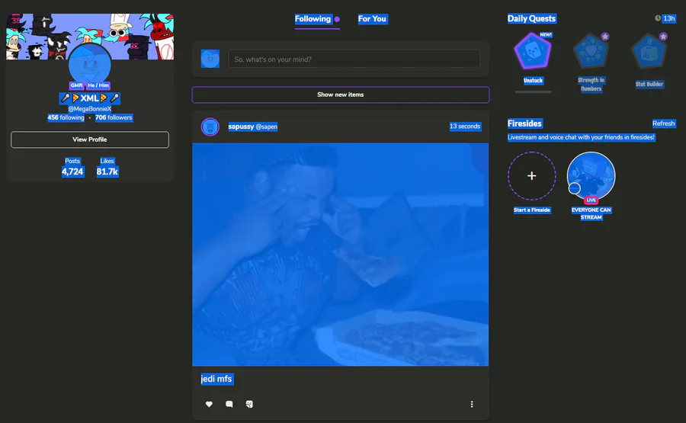Refresh the Firesides list
This screenshot has width=686, height=423.
tap(664, 123)
